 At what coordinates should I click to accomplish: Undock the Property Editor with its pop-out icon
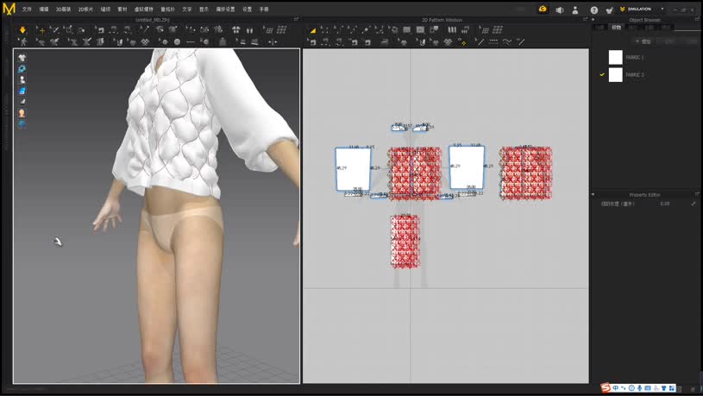[697, 194]
